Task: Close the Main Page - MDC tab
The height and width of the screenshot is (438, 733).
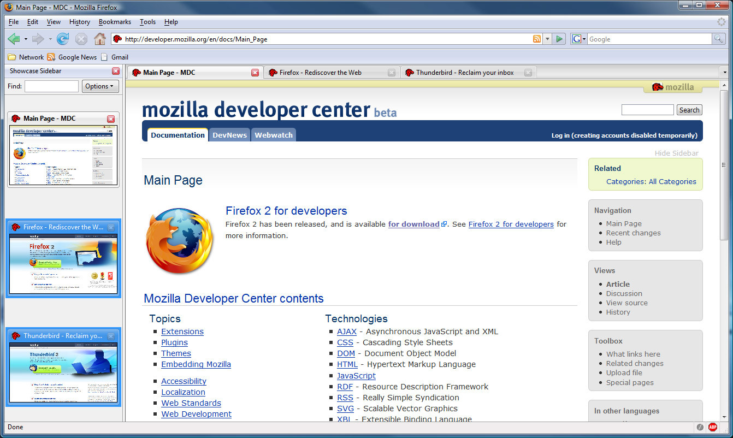Action: [255, 73]
